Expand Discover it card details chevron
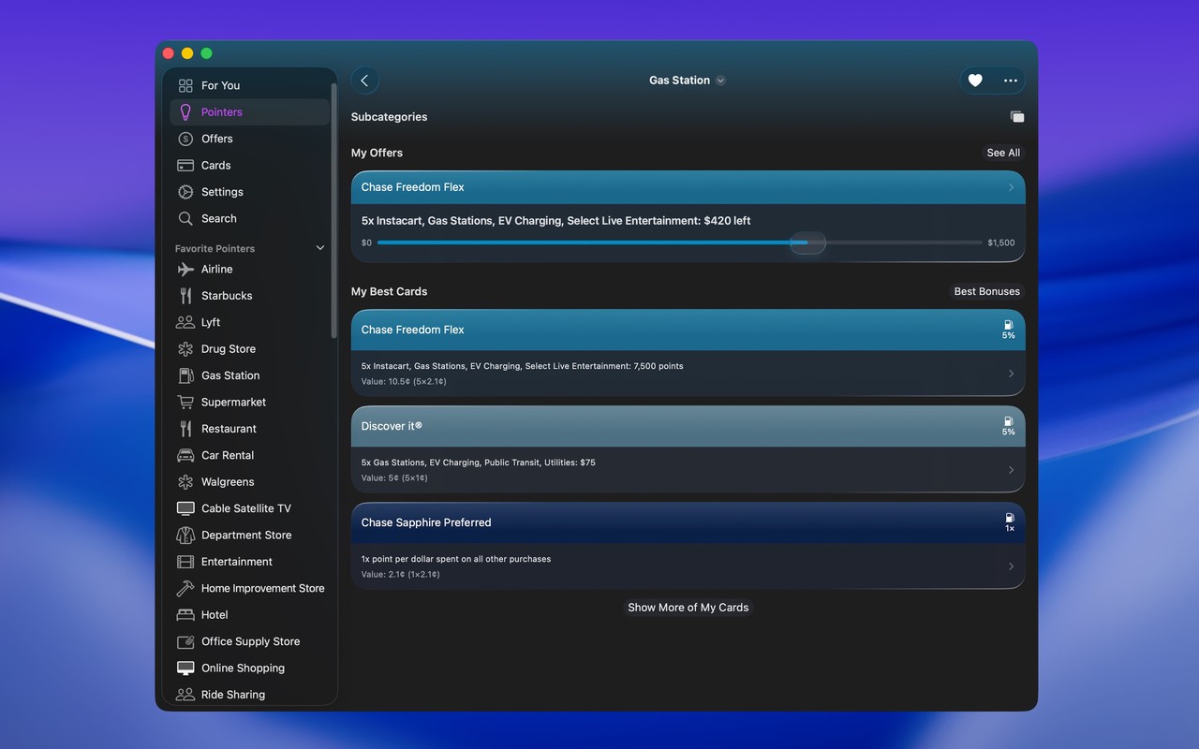This screenshot has width=1199, height=749. 1011,470
